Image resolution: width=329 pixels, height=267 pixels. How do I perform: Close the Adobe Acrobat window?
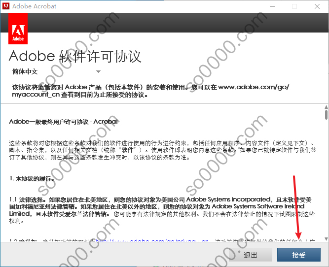317,6
